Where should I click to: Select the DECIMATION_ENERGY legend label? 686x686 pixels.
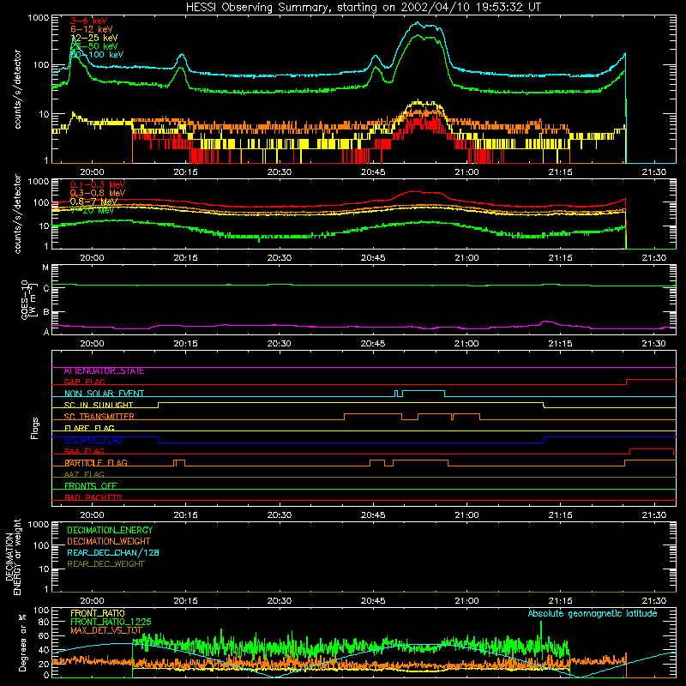(110, 530)
